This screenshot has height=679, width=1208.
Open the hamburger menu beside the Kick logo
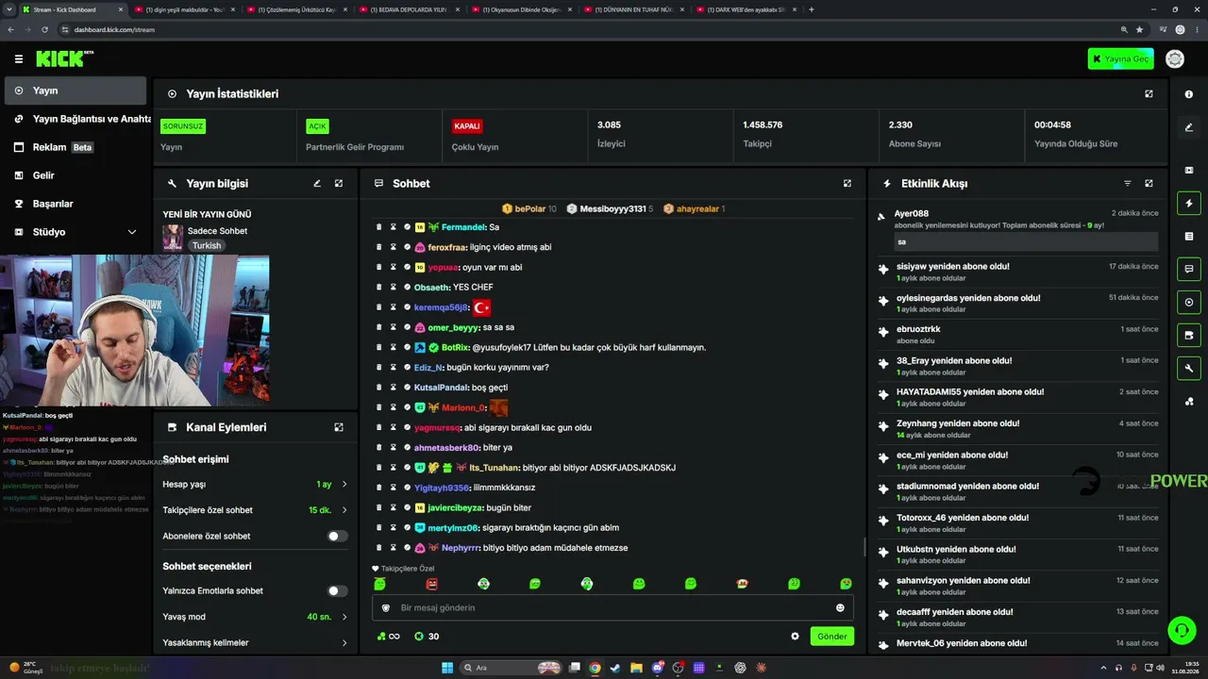click(19, 58)
